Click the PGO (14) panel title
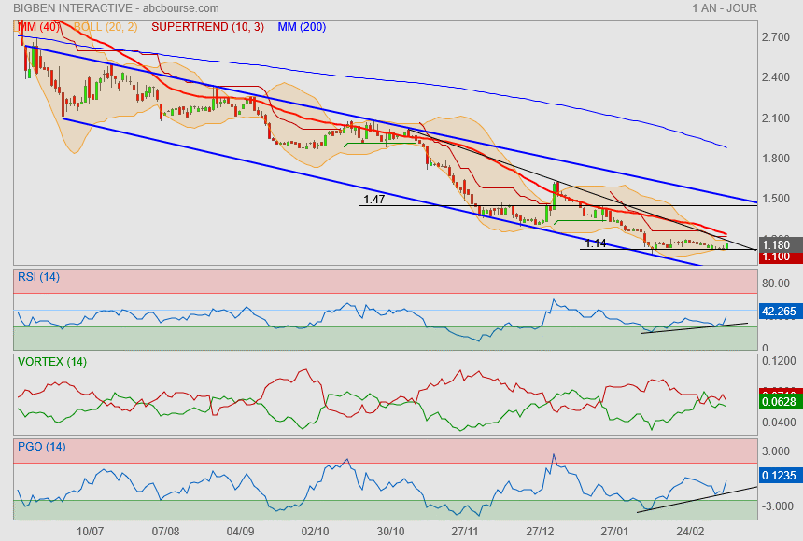 click(x=42, y=447)
